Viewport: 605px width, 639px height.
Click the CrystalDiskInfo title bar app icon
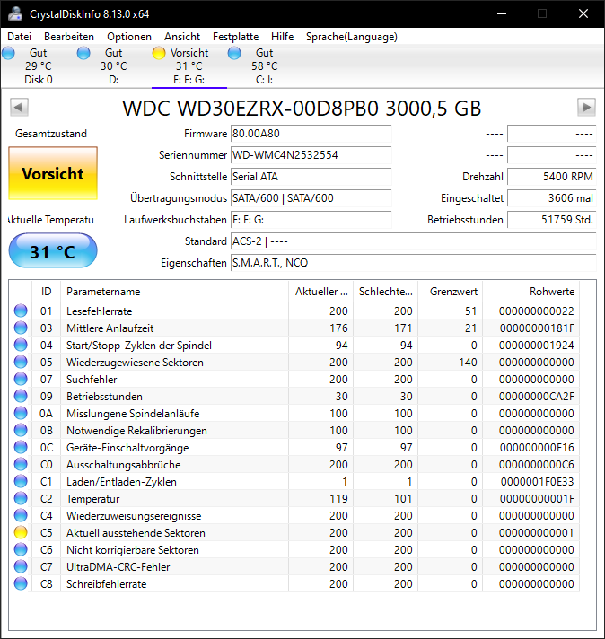15,13
